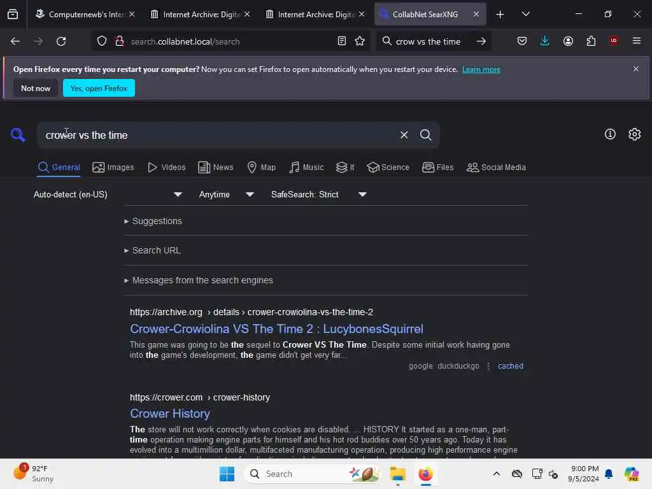Clear the SearXNG search query
652x489 pixels.
[404, 135]
